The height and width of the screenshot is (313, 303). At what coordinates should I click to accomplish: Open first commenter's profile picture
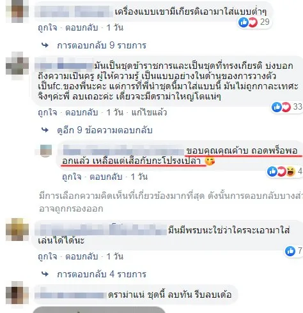pos(17,11)
